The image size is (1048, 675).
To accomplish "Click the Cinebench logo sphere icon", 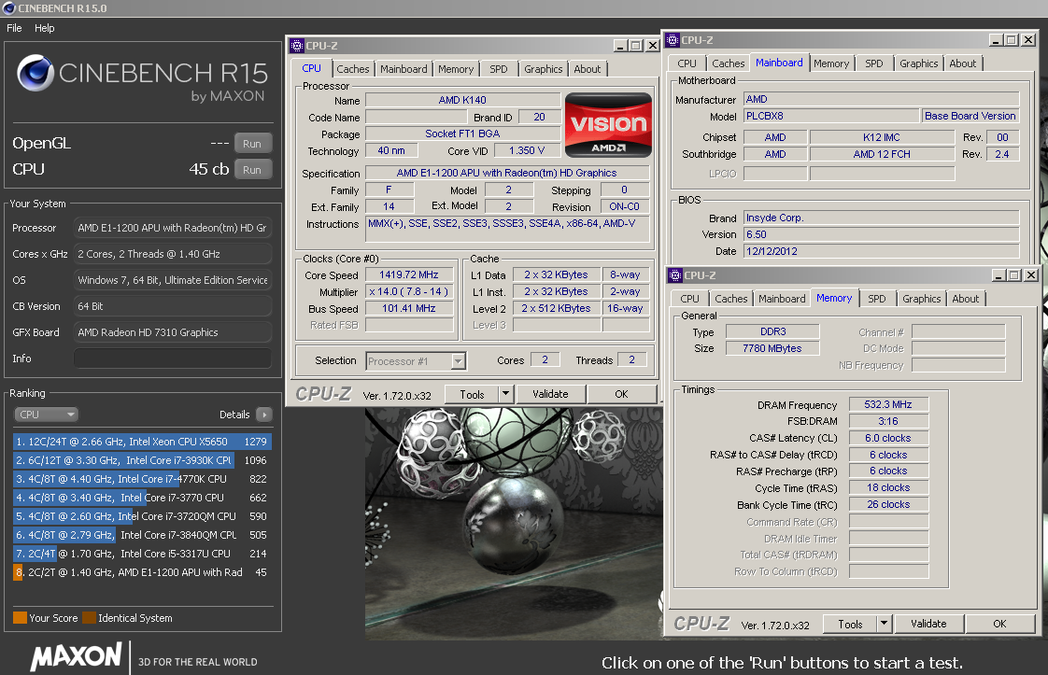I will 35,73.
